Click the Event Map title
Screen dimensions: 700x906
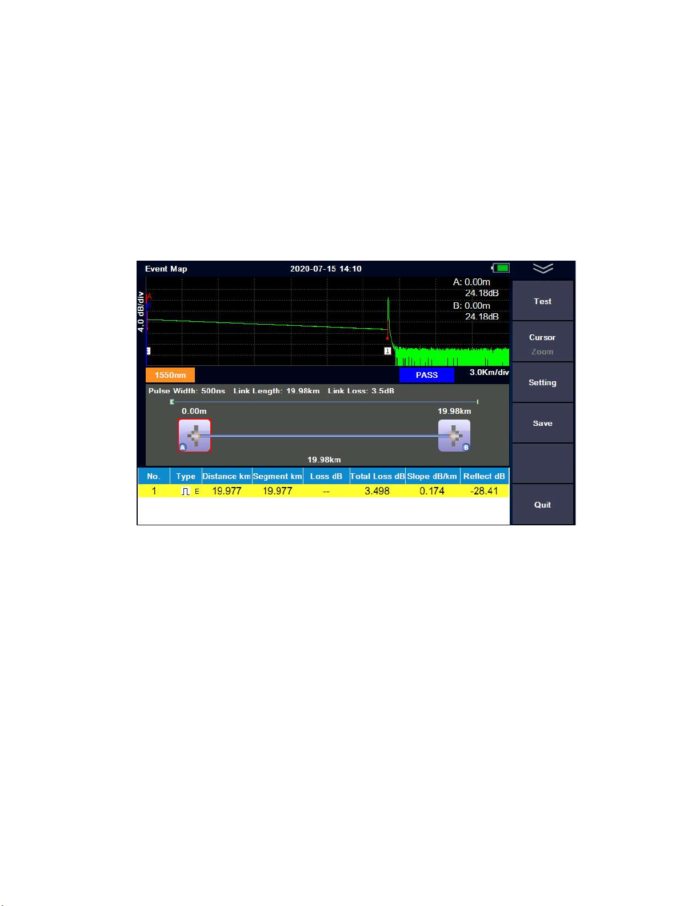pyautogui.click(x=166, y=269)
